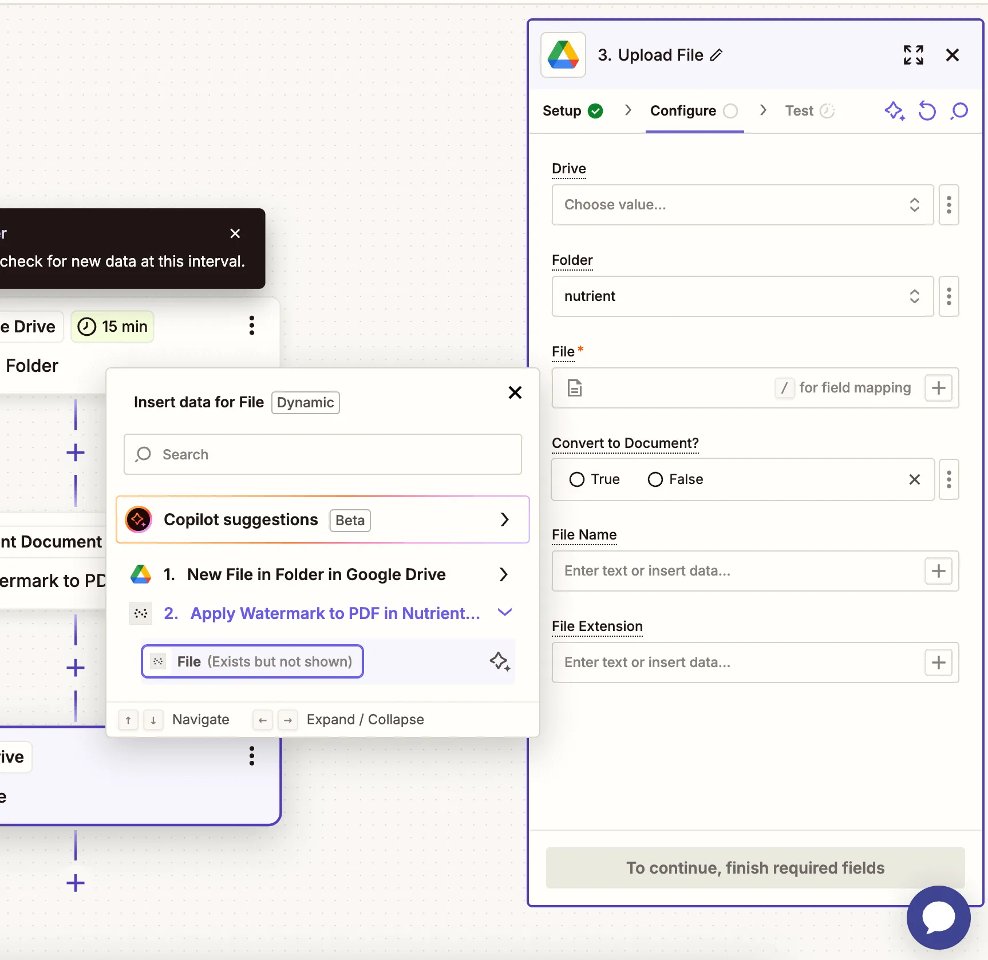Viewport: 988px width, 960px height.
Task: Click the Google Drive app icon
Action: [563, 54]
